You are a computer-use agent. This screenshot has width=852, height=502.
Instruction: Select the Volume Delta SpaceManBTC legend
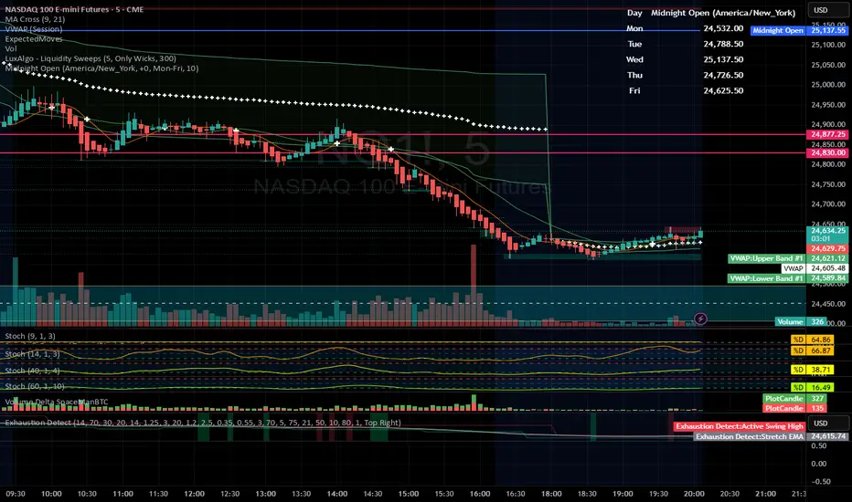coord(57,403)
